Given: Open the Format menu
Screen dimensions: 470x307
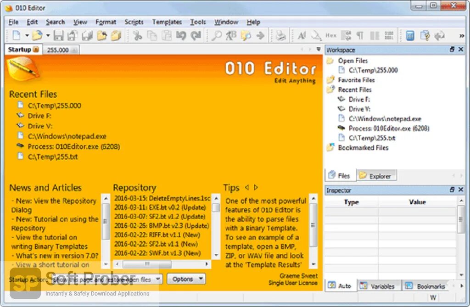Looking at the screenshot, I should 106,22.
